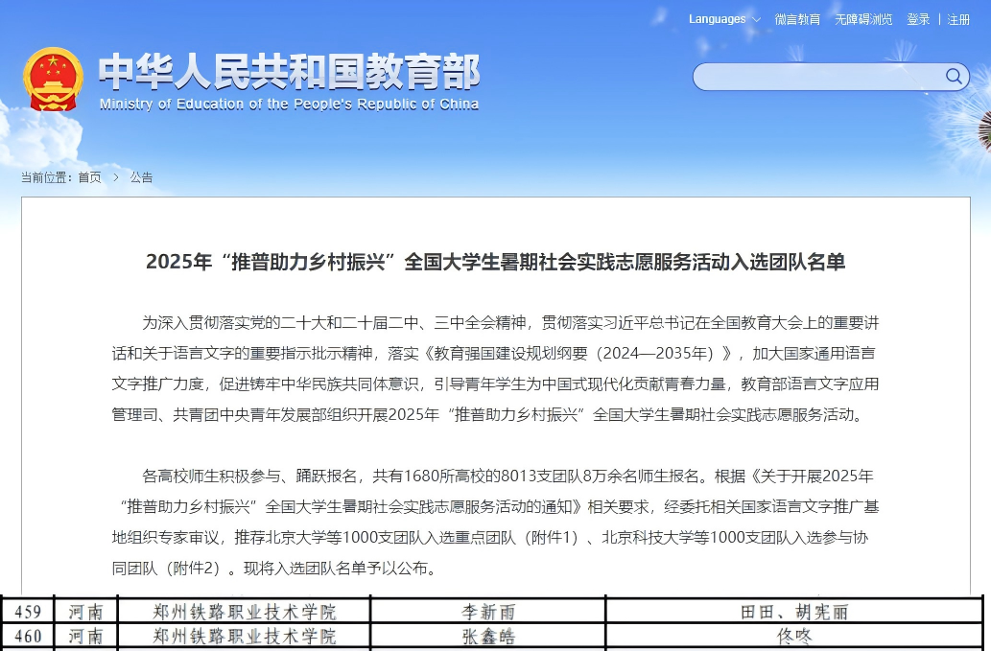The image size is (991, 651).
Task: Click the name 李新雨 in table
Action: coord(488,612)
